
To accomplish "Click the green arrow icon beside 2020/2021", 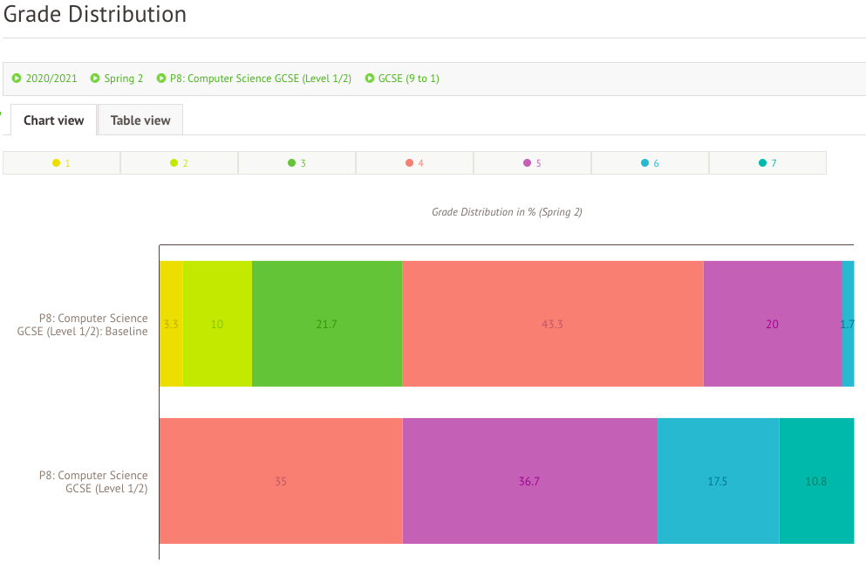I will point(17,79).
